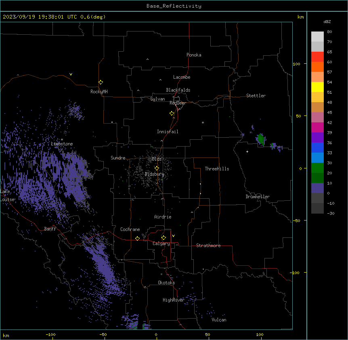Click the Innisfail town label
The width and height of the screenshot is (348, 340).
[168, 132]
